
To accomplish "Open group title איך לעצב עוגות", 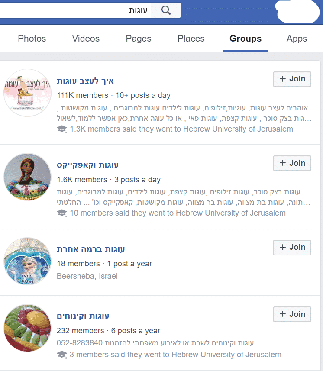I will click(x=85, y=81).
